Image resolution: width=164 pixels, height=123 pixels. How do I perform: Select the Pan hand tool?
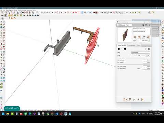tap(4, 64)
